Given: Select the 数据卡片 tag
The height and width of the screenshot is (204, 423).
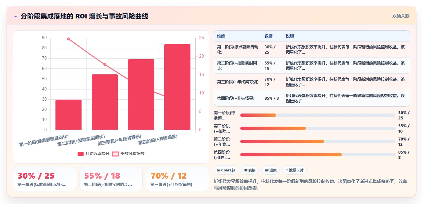Looking at the screenshot, I should click(295, 170).
